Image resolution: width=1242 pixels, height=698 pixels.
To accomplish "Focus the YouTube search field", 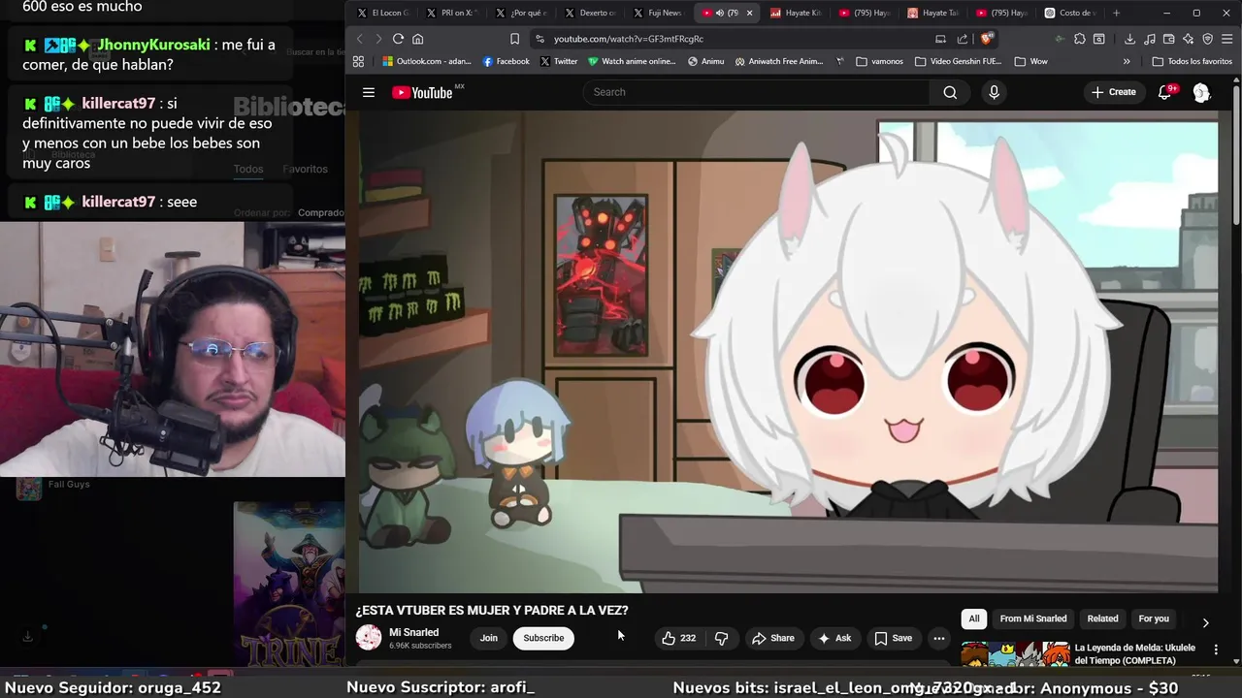I will click(757, 92).
